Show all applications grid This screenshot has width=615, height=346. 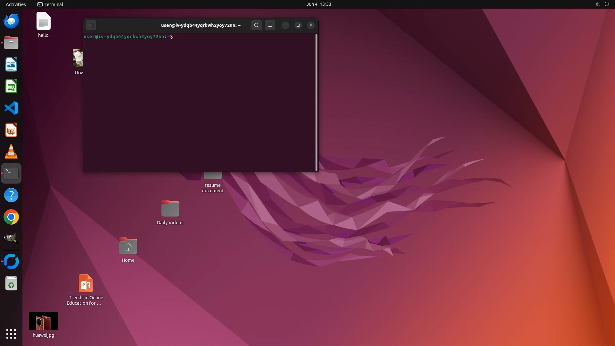(x=11, y=334)
